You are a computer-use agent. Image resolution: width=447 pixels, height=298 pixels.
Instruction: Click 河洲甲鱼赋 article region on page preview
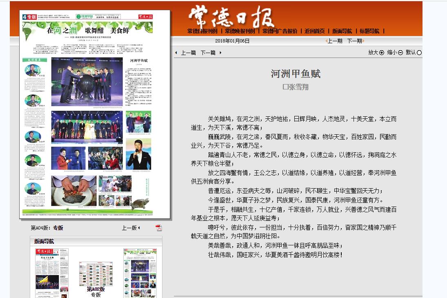(x=138, y=82)
